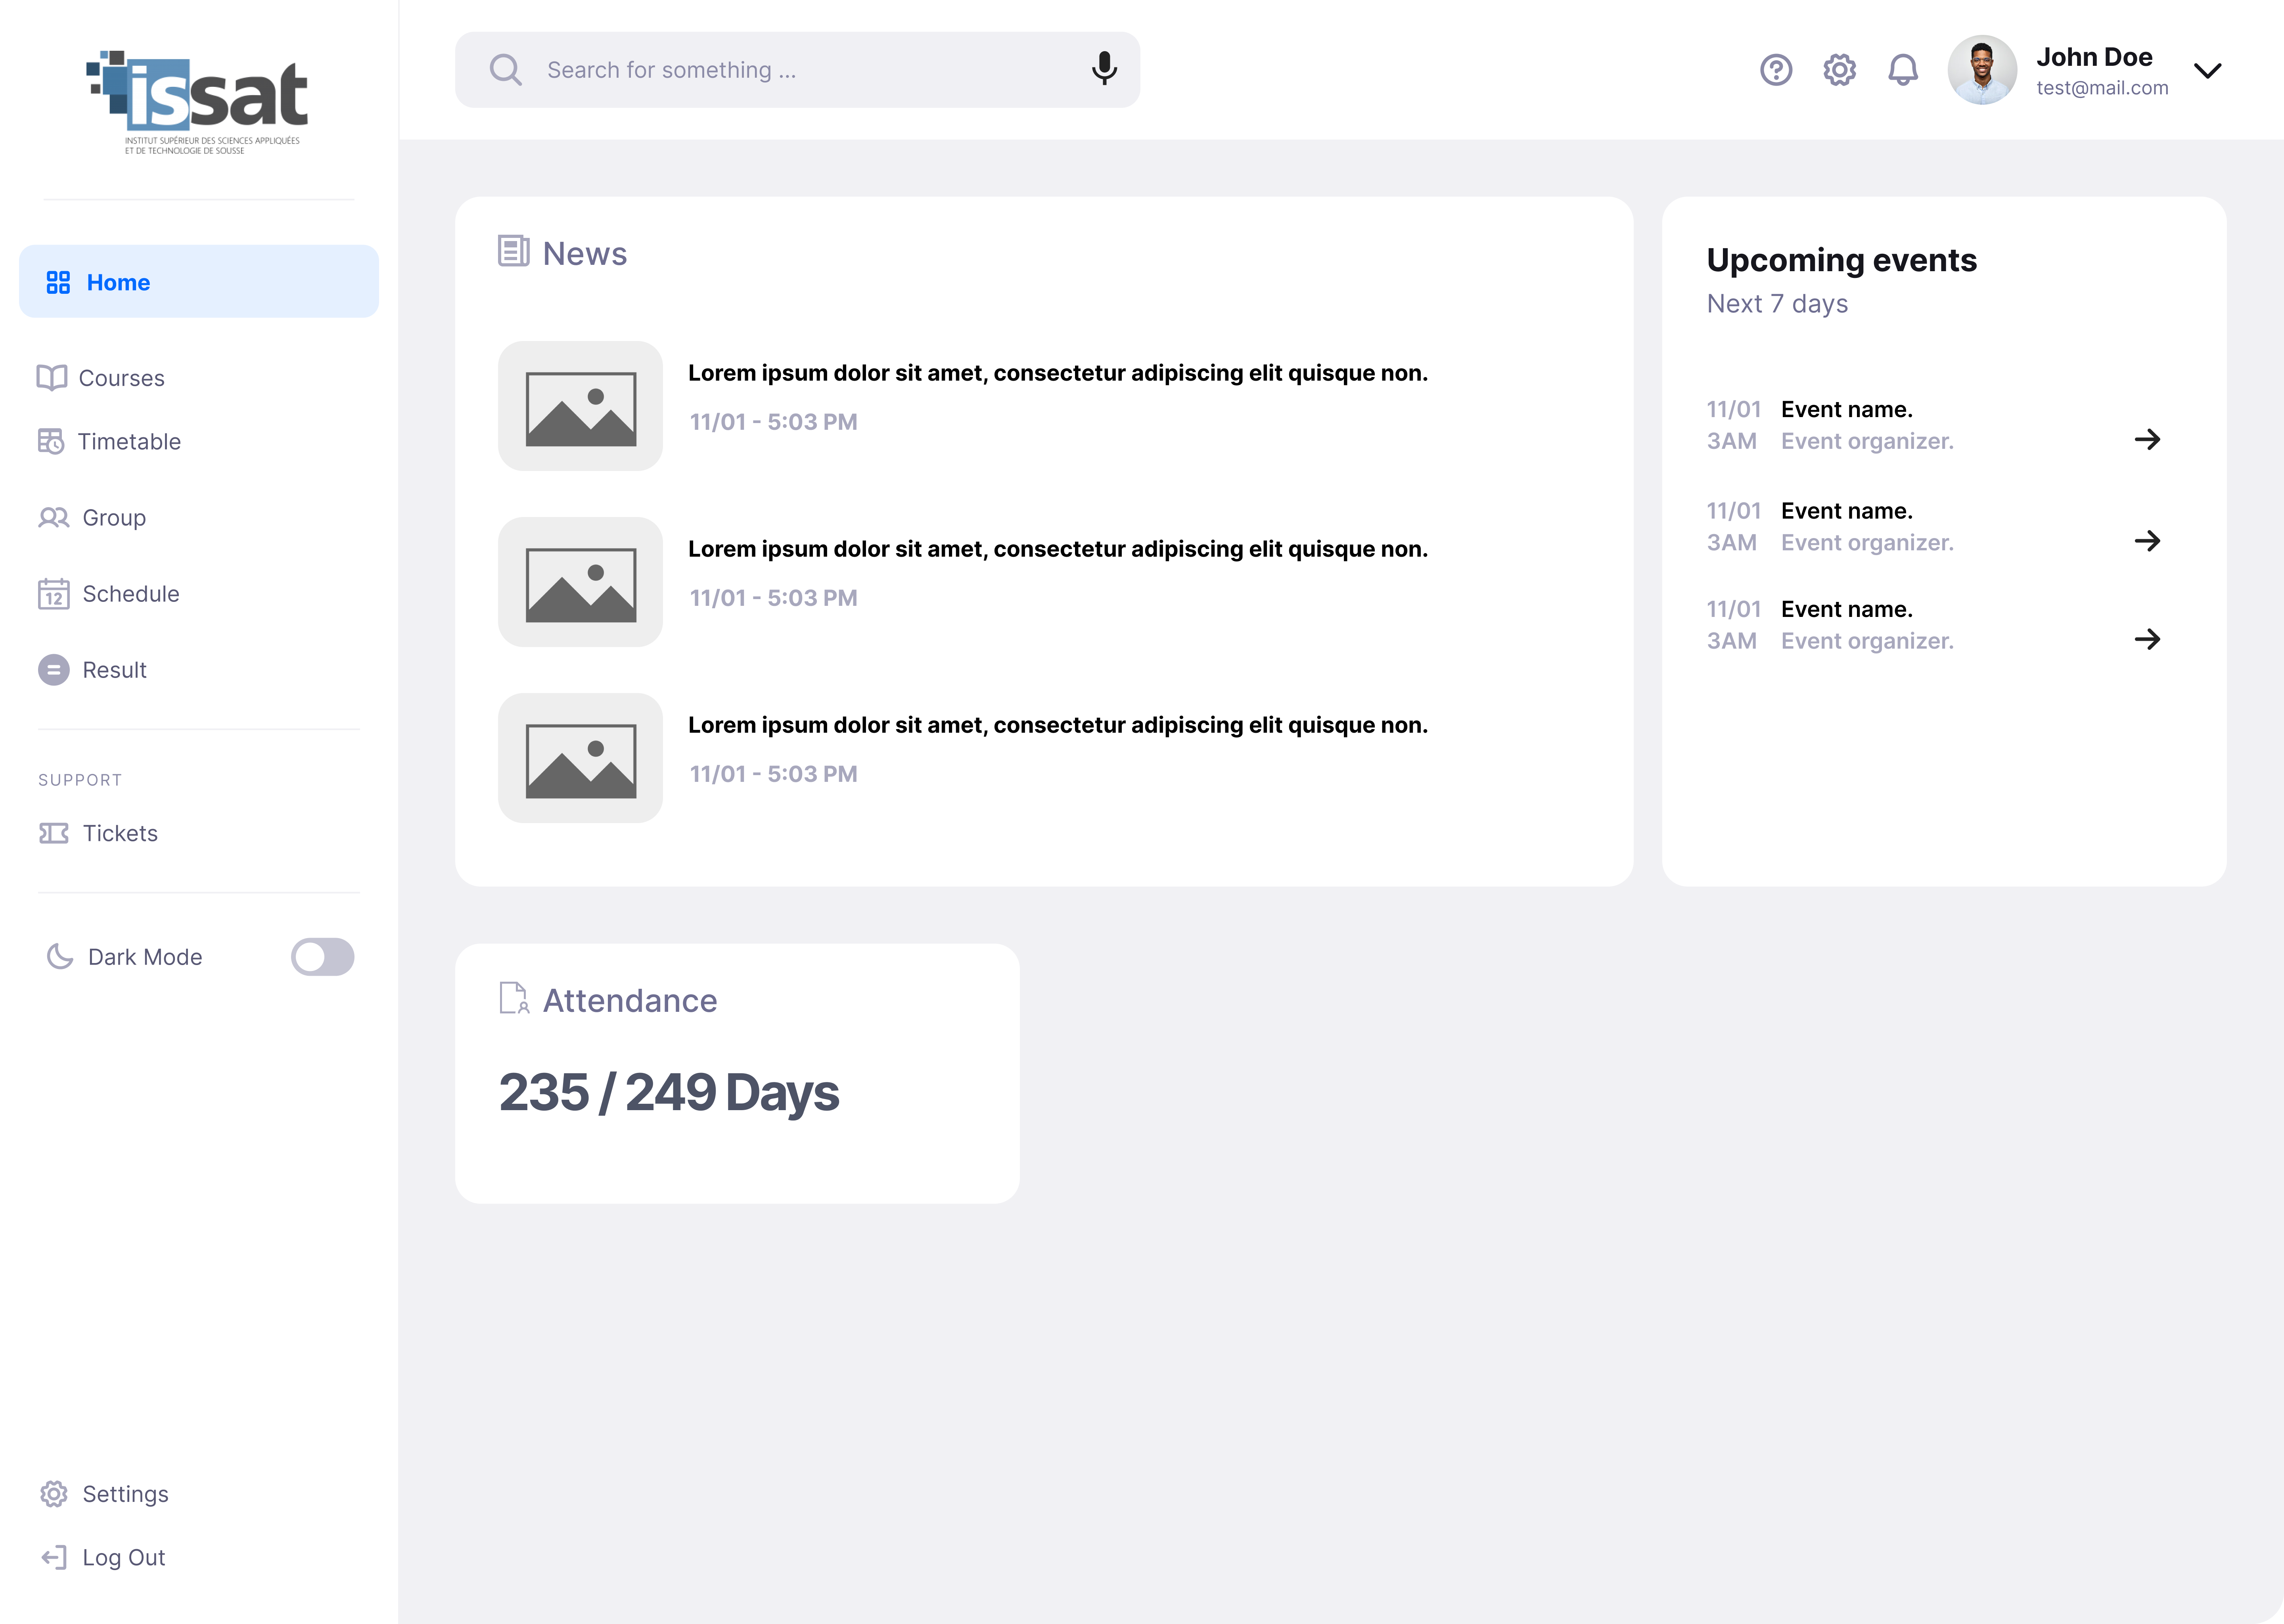Toggle the Dark Mode switch

323,957
